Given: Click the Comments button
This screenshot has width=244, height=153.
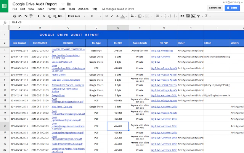Looking at the screenshot, I should 215,8.
